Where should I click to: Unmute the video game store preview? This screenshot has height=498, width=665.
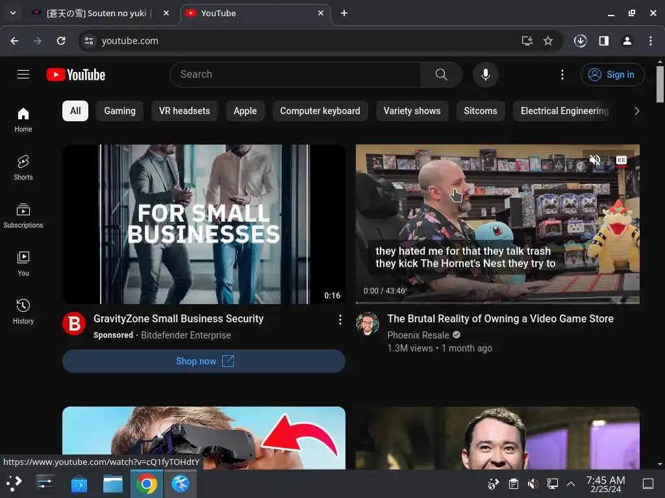[595, 160]
